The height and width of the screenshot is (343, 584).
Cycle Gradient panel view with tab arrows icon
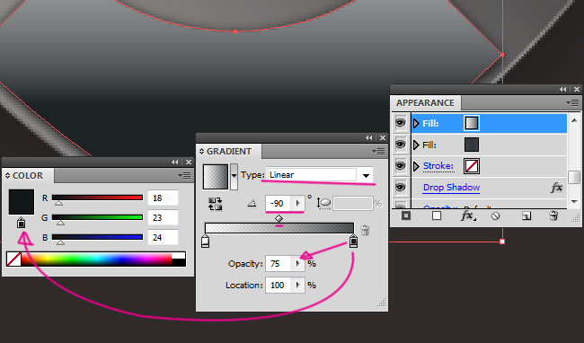tap(201, 152)
